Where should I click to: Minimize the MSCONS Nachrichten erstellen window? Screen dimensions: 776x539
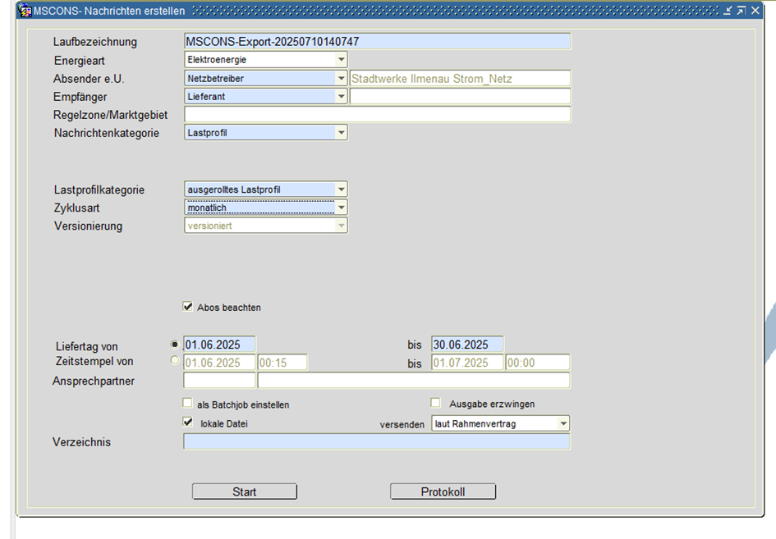(727, 11)
